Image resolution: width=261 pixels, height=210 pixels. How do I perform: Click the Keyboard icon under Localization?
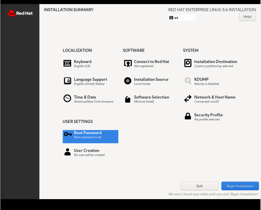67,63
